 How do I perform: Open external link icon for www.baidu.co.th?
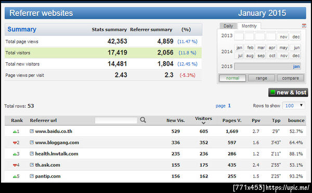click(32, 131)
